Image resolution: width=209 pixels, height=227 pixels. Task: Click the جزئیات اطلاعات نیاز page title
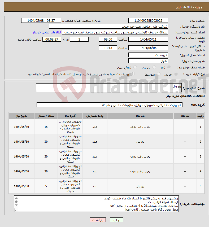point(189,7)
